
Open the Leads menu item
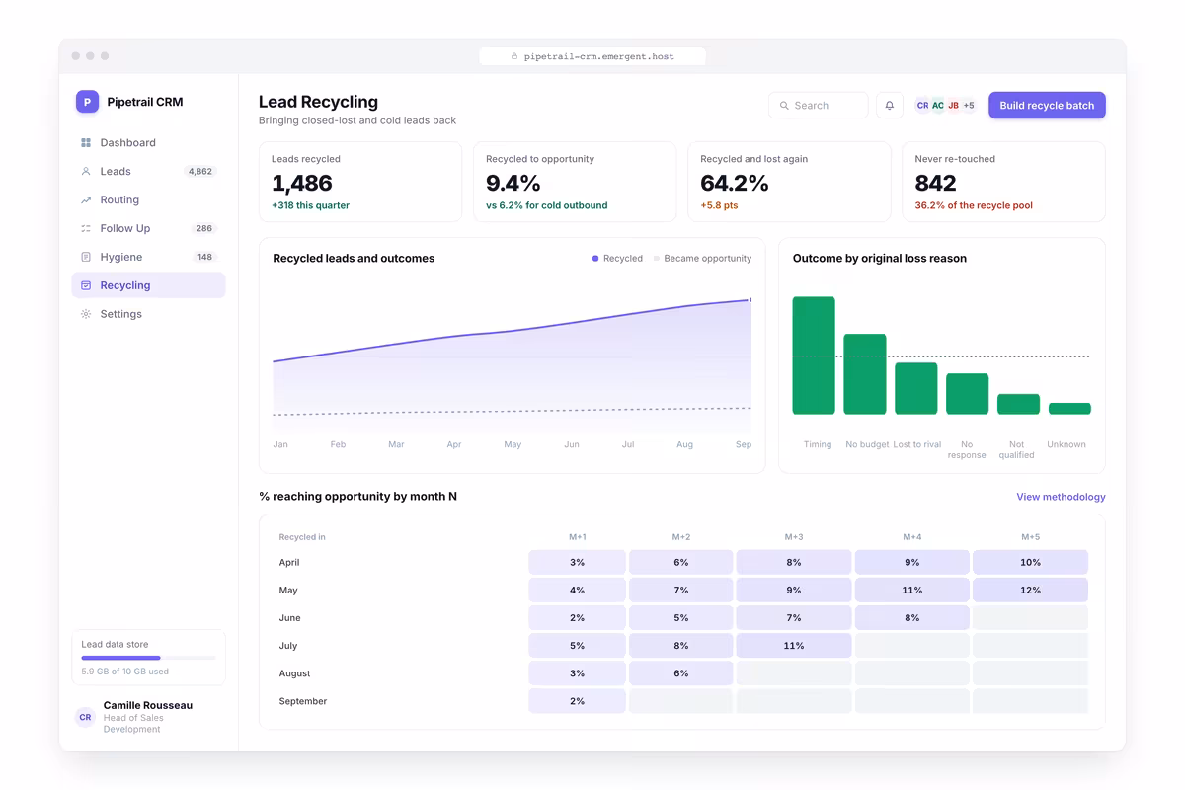[148, 172]
